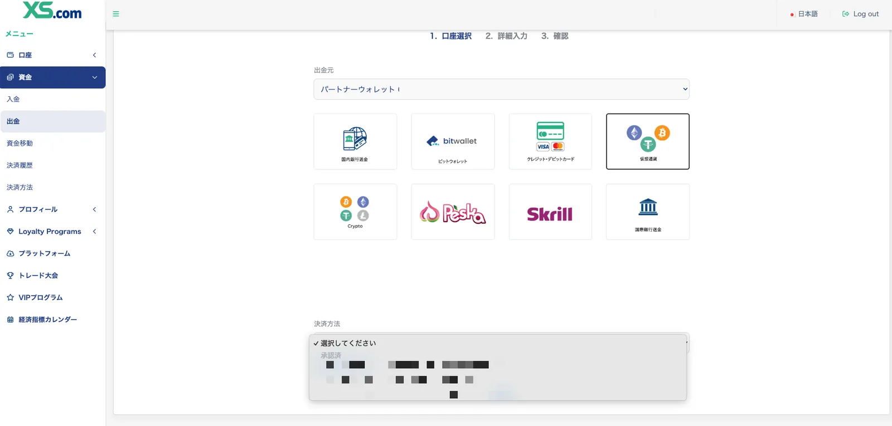Go to step 2. 詳細入力
Image resolution: width=892 pixels, height=426 pixels.
(x=506, y=36)
